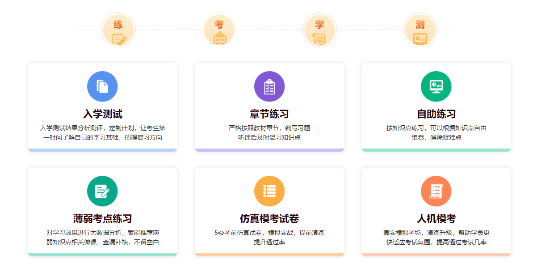Image resolution: width=533 pixels, height=268 pixels.
Task: Click the 学 study step icon
Action: [x=319, y=30]
